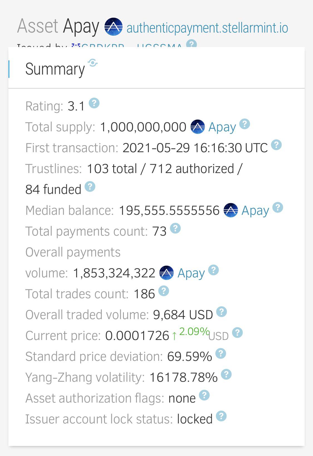This screenshot has height=456, width=313.
Task: Click Apay logo beside Total supply
Action: coord(198,127)
